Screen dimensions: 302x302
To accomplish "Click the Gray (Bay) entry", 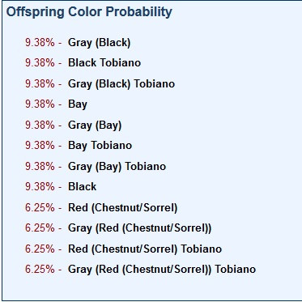I will pos(95,125).
